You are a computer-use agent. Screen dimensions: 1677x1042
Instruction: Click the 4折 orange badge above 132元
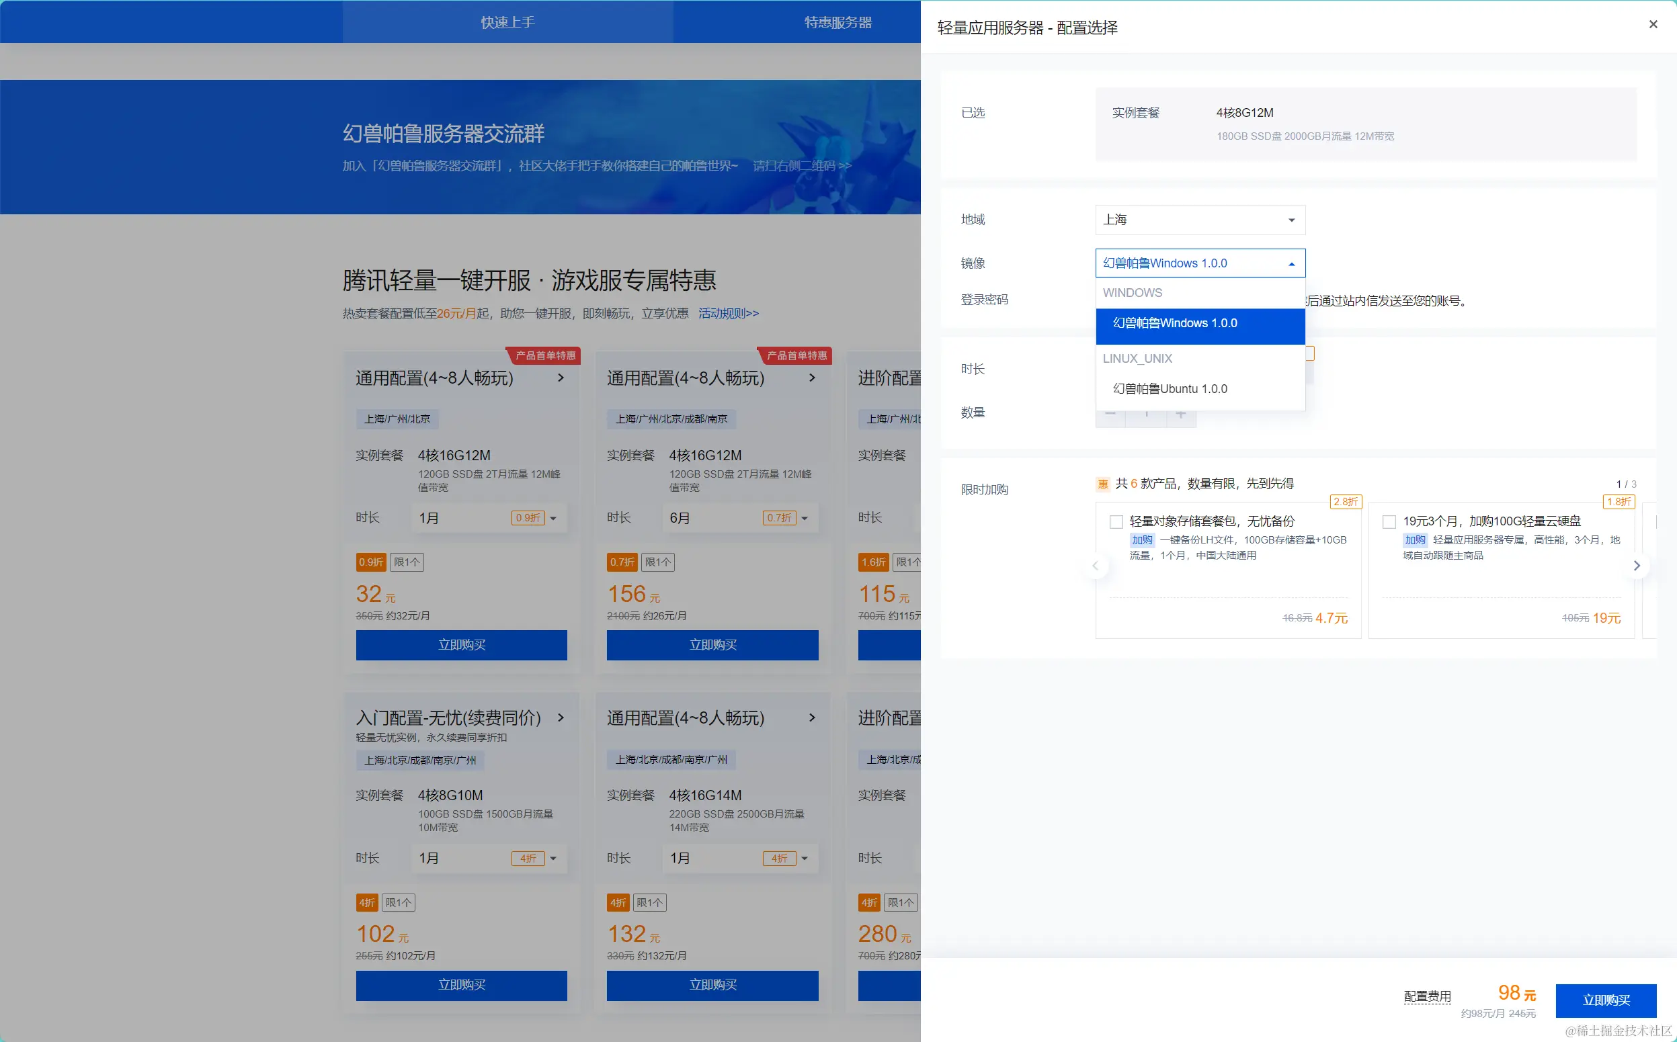click(x=618, y=903)
